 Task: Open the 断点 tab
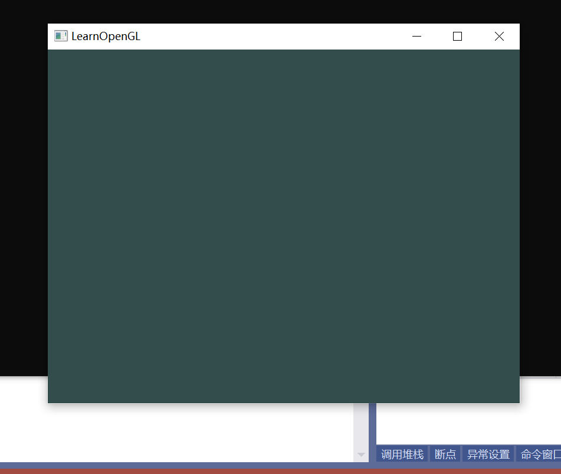point(445,455)
